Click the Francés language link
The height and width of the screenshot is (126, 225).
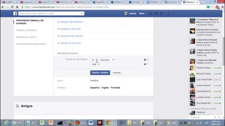(115, 87)
